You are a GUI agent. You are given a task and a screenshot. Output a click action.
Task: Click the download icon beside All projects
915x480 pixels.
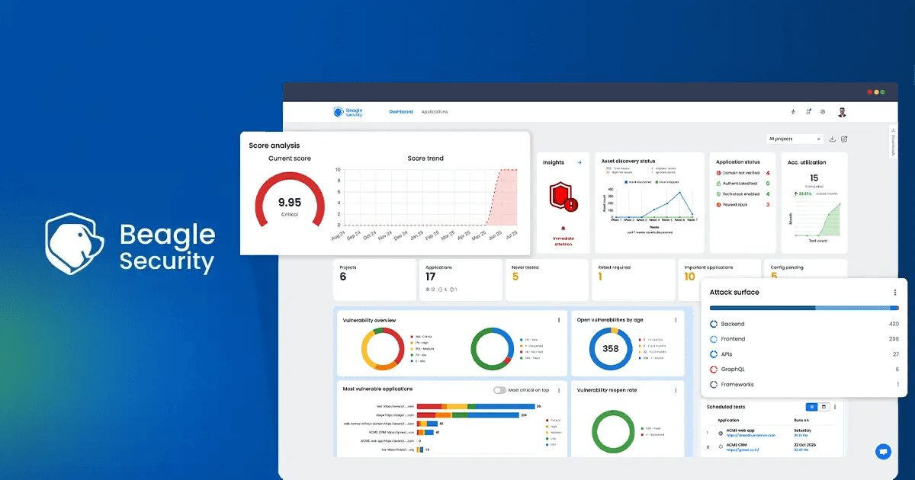click(x=833, y=139)
